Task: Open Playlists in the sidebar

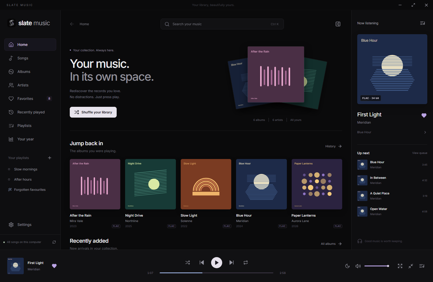Action: 30,126
